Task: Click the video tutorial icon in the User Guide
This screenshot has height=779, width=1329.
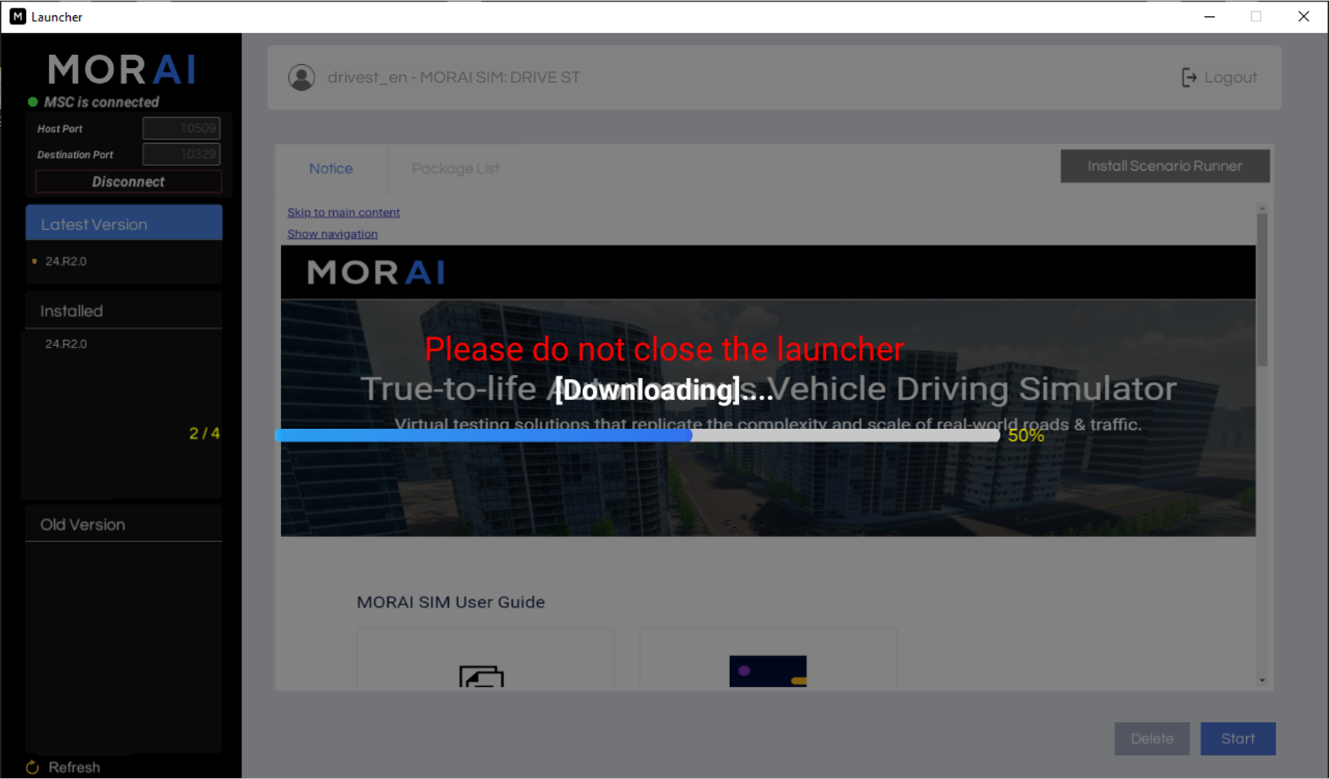Action: click(x=767, y=672)
